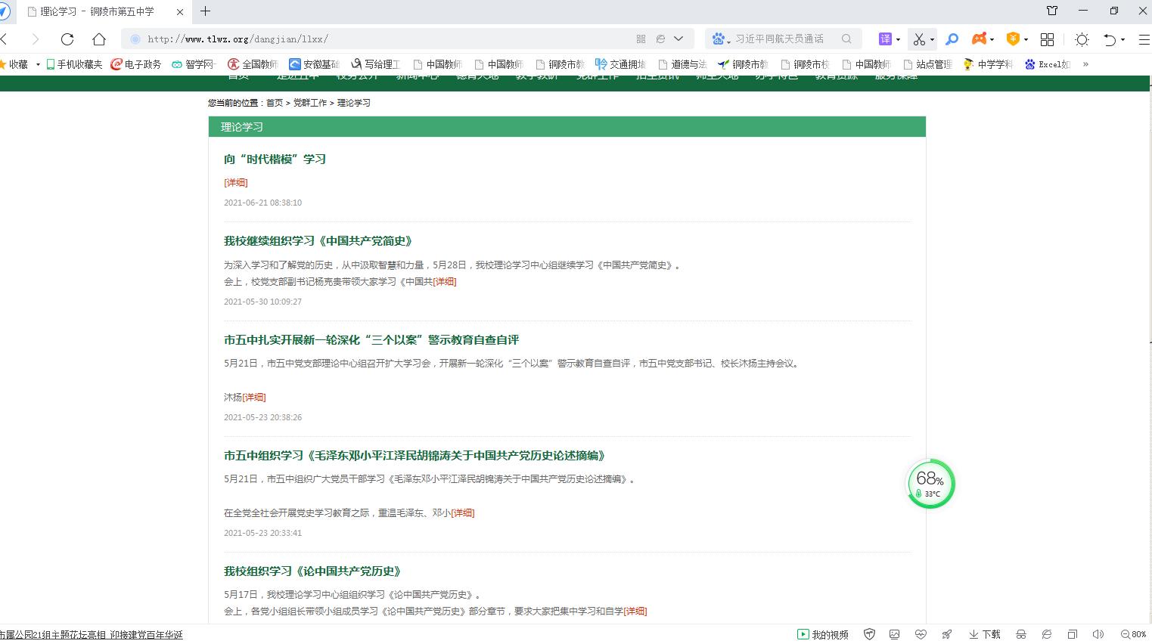Viewport: 1152px width, 644px height.
Task: Toggle sound using the speaker icon
Action: click(x=1098, y=634)
